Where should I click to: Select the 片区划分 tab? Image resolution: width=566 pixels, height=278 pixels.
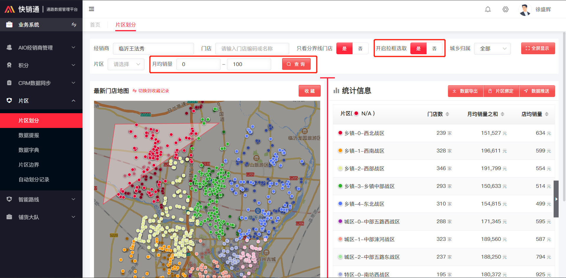click(126, 25)
